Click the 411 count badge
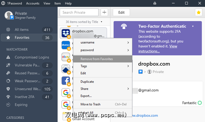The height and width of the screenshot is (122, 205). point(47,30)
